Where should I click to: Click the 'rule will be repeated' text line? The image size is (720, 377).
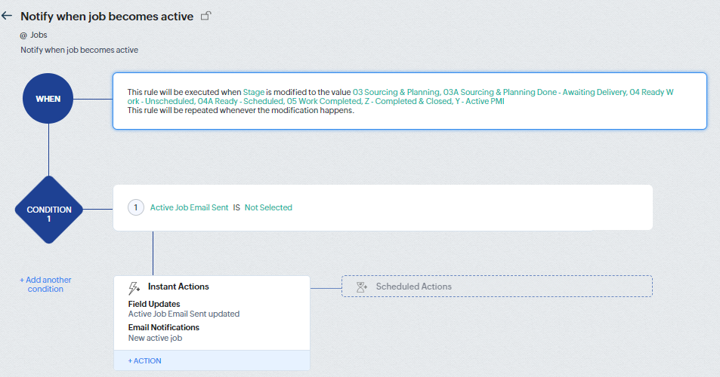[x=240, y=110]
